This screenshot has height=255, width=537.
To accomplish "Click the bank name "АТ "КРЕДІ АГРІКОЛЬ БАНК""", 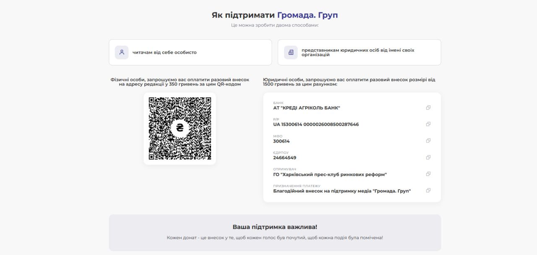I will (307, 108).
